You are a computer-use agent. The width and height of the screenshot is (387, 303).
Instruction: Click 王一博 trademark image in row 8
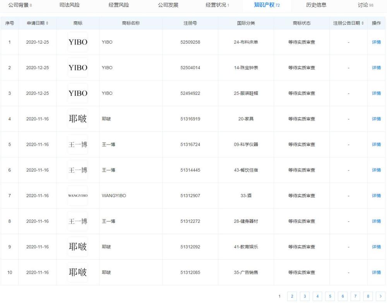point(78,221)
